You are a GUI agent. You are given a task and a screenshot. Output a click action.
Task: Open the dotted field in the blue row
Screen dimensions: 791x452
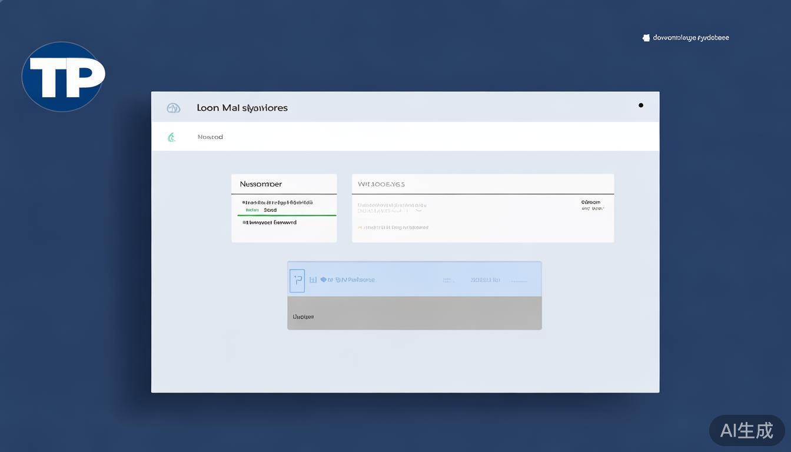point(448,281)
